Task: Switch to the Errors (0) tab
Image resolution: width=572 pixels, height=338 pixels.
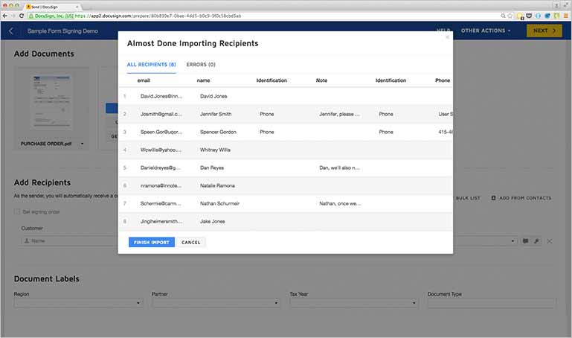Action: point(201,65)
